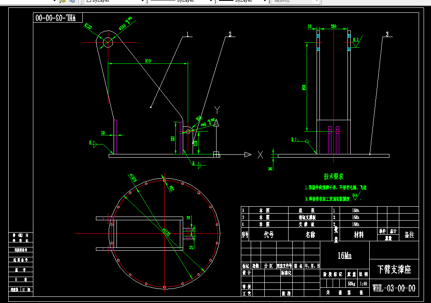This screenshot has width=431, height=303.
Task: Click the 810 horizontal dimension text
Action: click(x=148, y=61)
